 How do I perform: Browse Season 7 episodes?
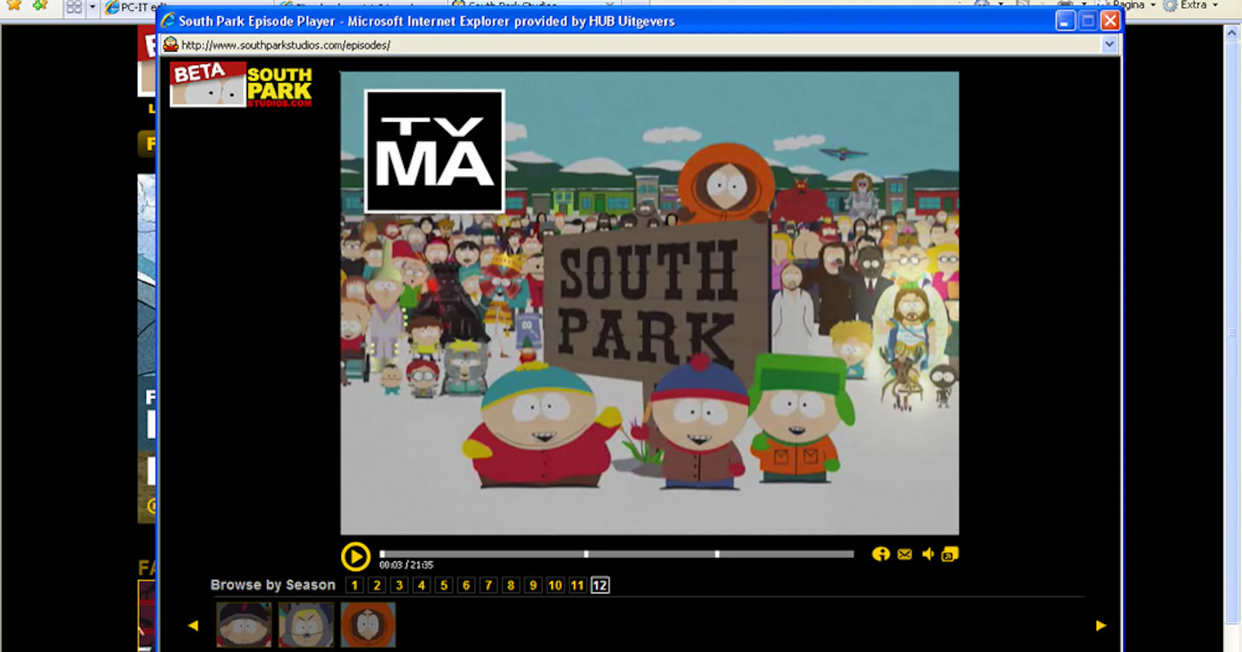(488, 585)
